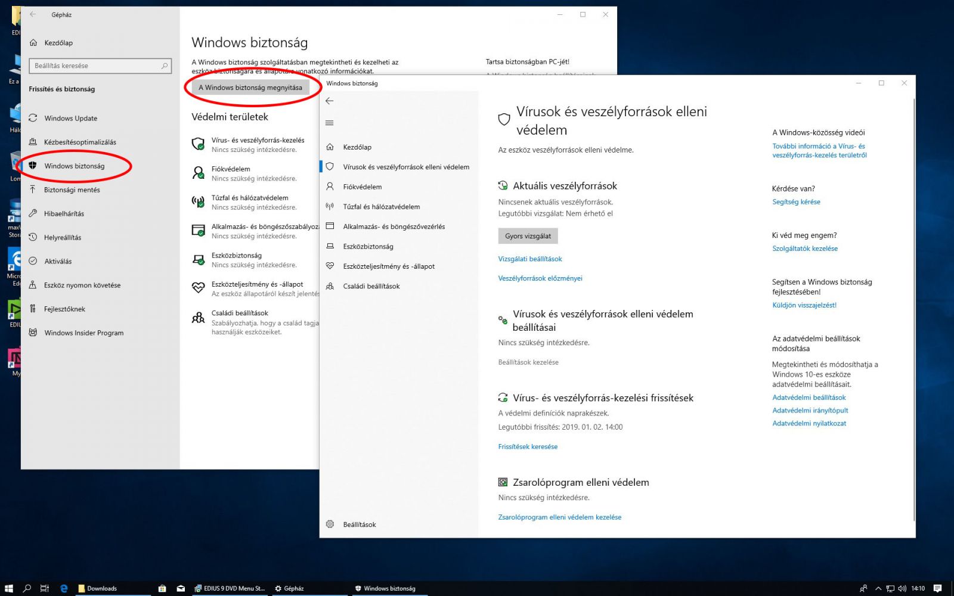Click the back arrow in Gépház window
The width and height of the screenshot is (954, 596).
click(x=33, y=14)
